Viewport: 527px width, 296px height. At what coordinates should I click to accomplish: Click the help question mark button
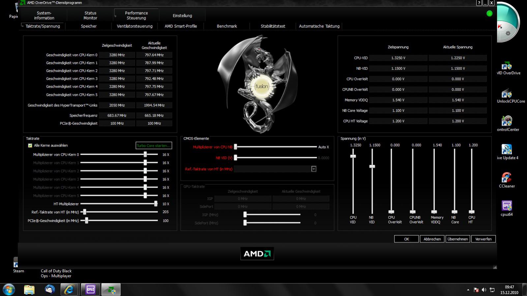(479, 3)
